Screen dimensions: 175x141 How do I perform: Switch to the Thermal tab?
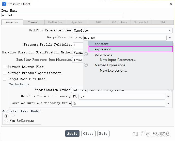pos(34,22)
